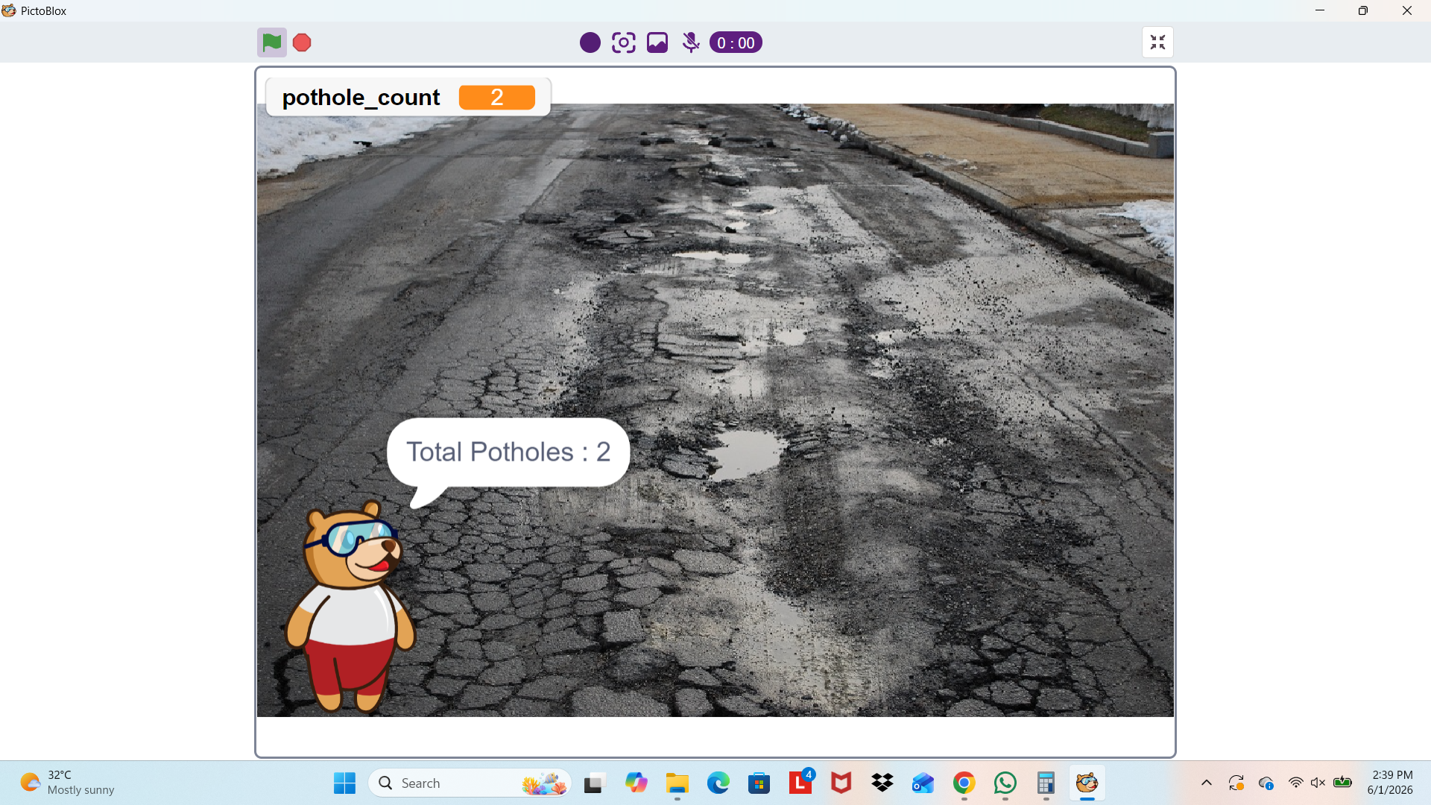Open the weather widget showing 32°C
The image size is (1431, 805).
click(67, 783)
